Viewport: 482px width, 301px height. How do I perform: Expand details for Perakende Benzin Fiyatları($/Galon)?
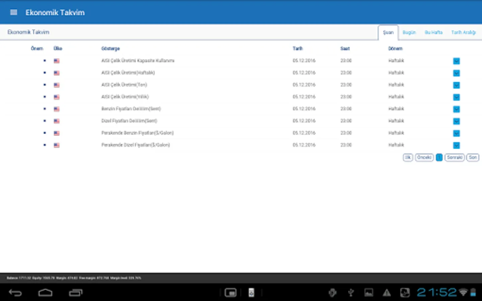[x=457, y=133]
